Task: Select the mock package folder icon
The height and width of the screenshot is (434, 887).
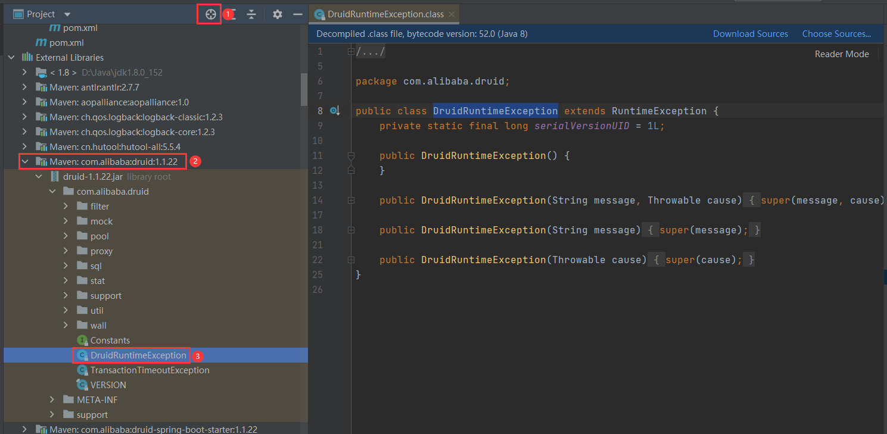Action: pyautogui.click(x=82, y=221)
